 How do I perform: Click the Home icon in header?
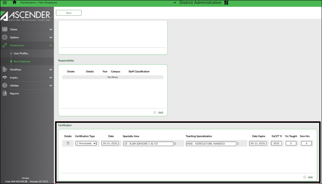[14, 2]
